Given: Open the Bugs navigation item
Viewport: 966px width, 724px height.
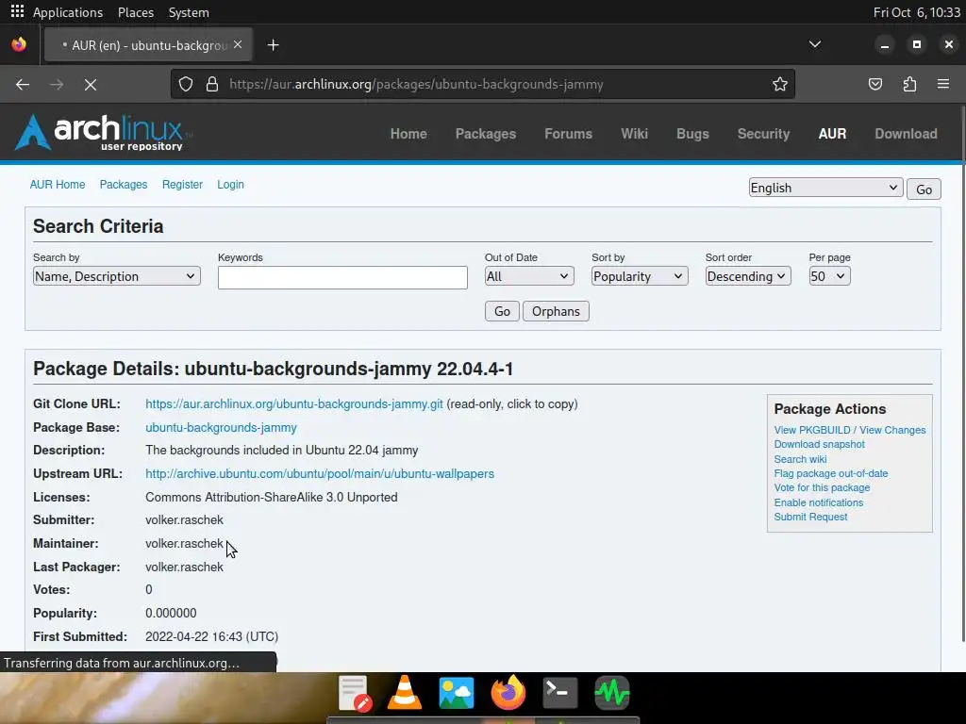Looking at the screenshot, I should point(692,134).
